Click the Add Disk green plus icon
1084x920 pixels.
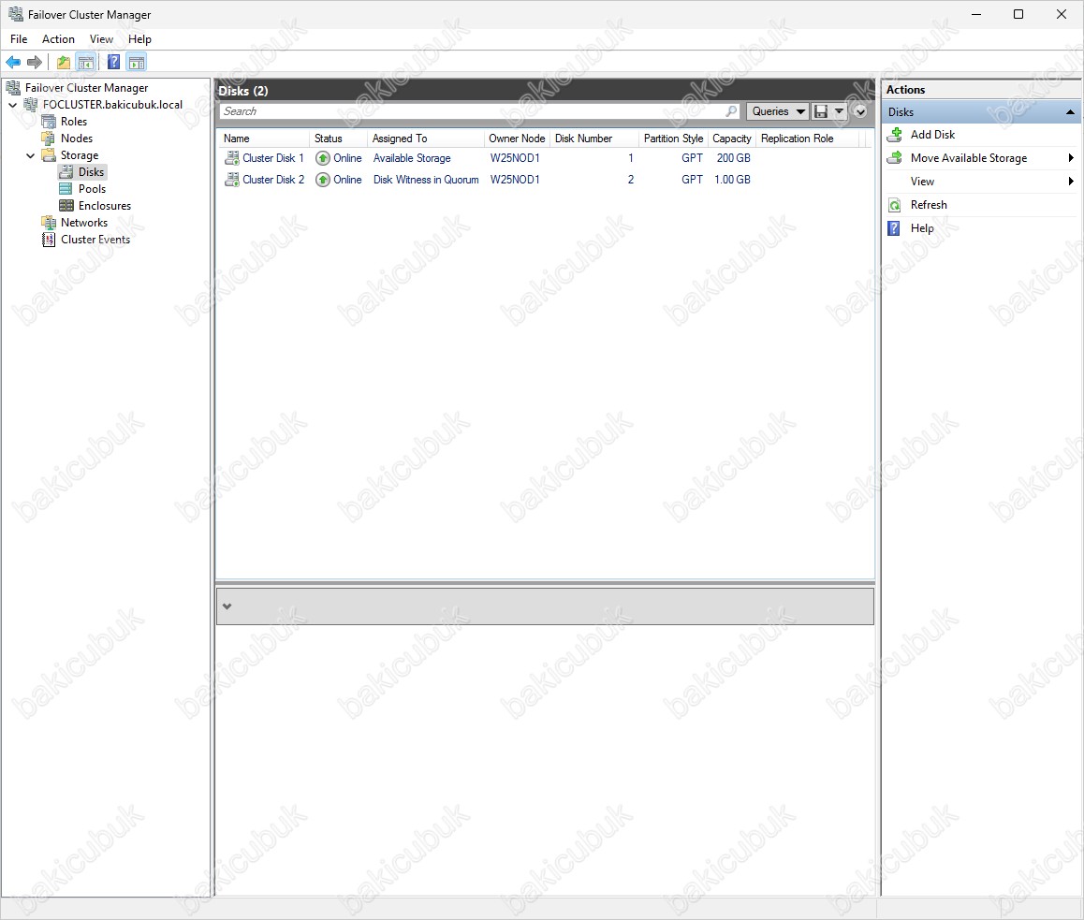[x=895, y=135]
